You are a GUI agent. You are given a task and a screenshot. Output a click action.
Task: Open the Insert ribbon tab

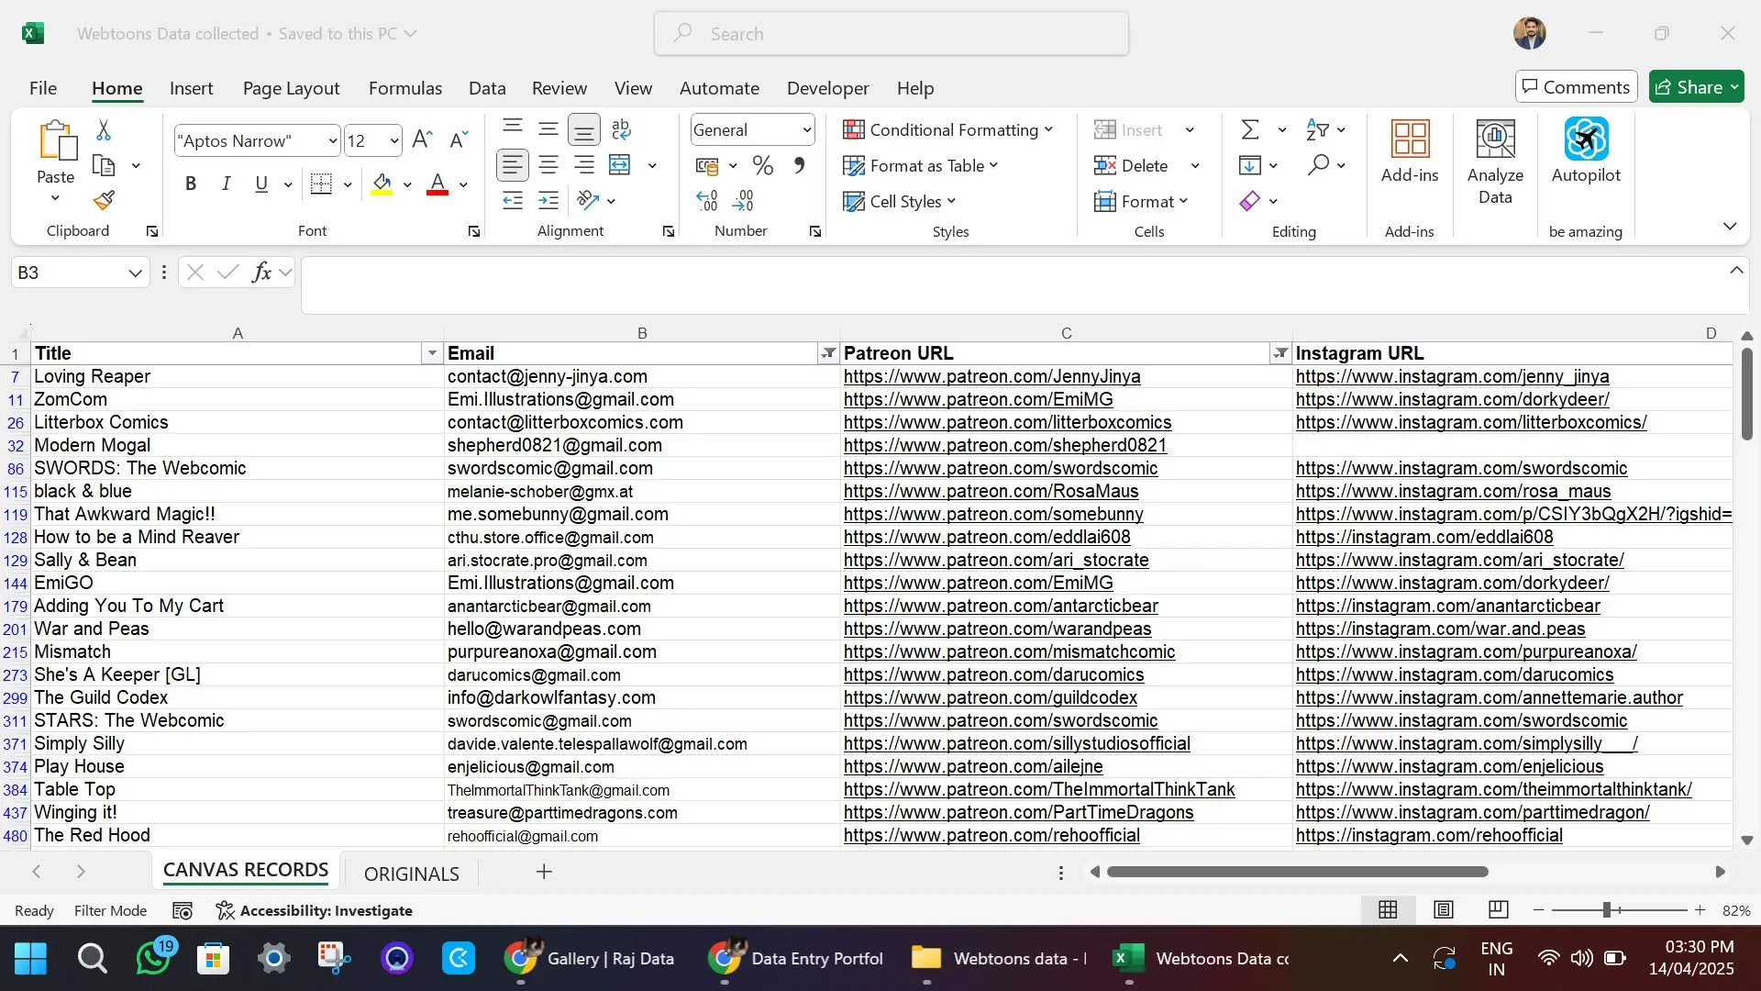pyautogui.click(x=191, y=88)
